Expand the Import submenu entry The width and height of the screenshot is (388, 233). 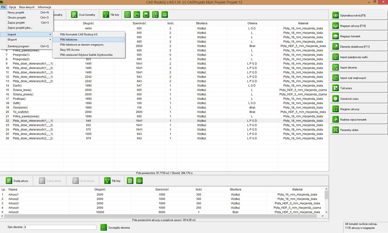[29, 34]
